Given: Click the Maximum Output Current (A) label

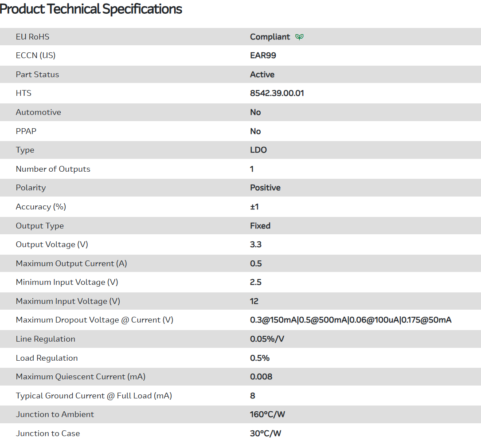Looking at the screenshot, I should (71, 264).
